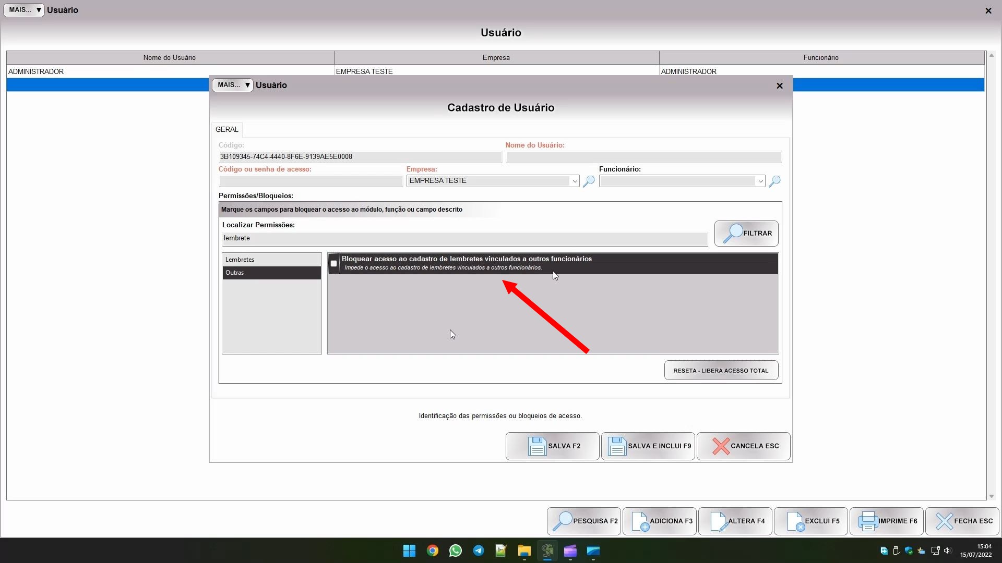Open Telegram from the taskbar
Image resolution: width=1002 pixels, height=563 pixels.
[478, 550]
